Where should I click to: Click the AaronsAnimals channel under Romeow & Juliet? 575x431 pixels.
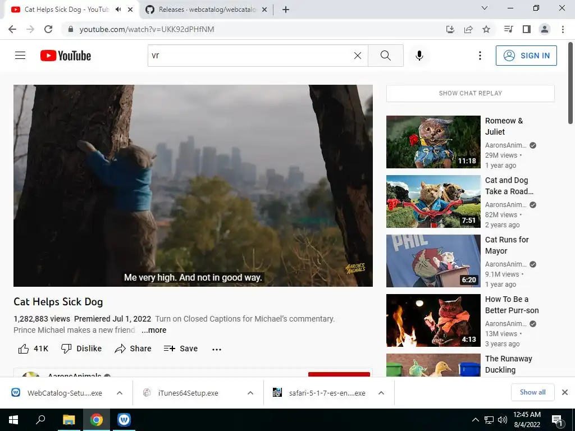point(506,145)
